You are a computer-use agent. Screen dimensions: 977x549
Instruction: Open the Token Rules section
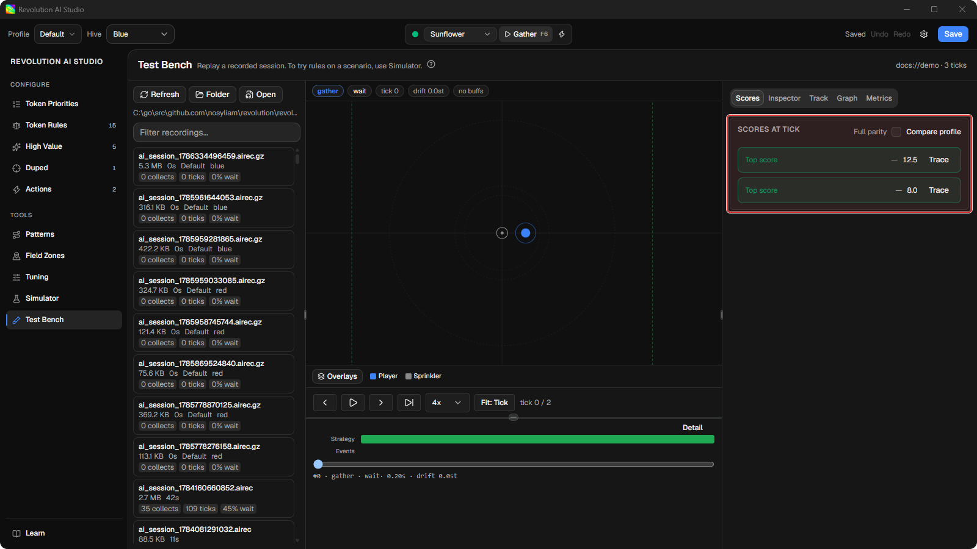tap(64, 125)
